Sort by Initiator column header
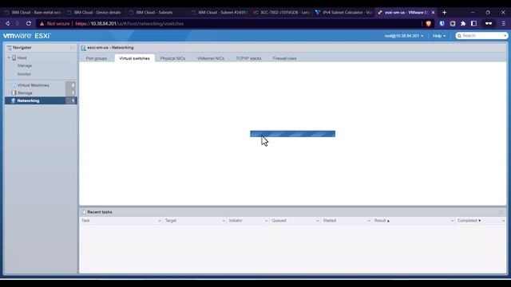Image resolution: width=511 pixels, height=287 pixels. tap(236, 221)
